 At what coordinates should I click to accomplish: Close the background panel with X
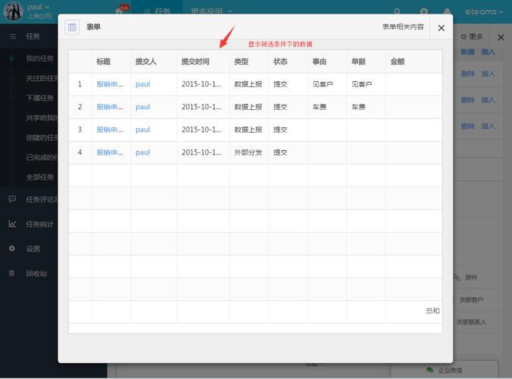(501, 37)
